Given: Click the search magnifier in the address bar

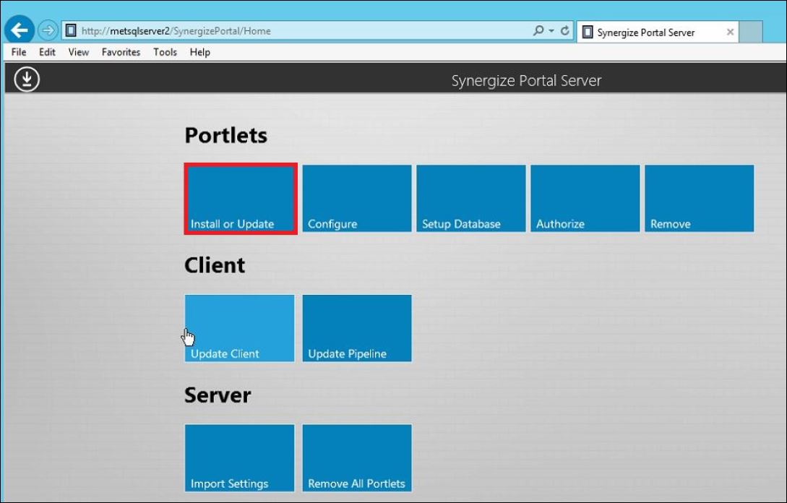Looking at the screenshot, I should point(538,30).
